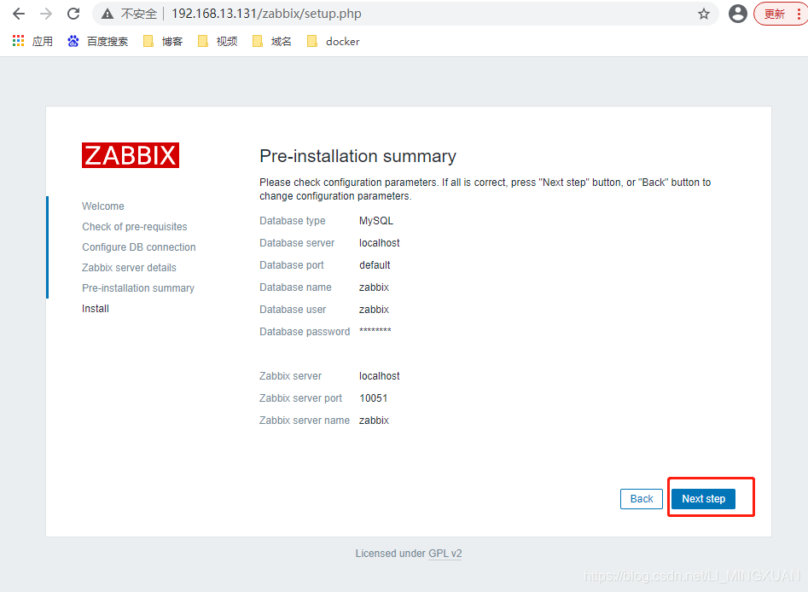Click the 更新 update button
Viewport: 808px width, 592px height.
point(774,14)
